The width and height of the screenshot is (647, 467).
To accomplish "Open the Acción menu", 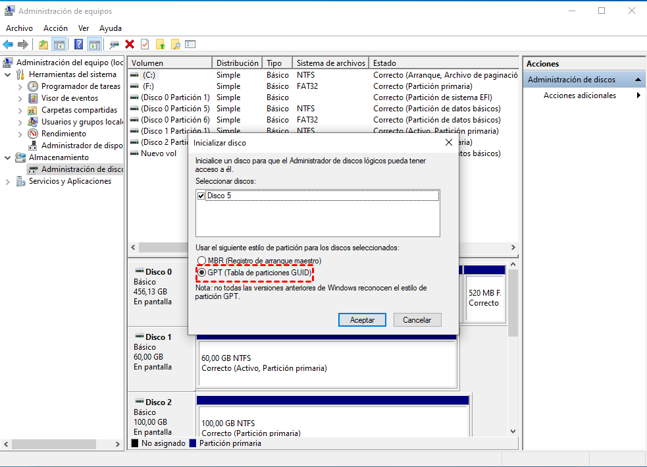I will [55, 28].
